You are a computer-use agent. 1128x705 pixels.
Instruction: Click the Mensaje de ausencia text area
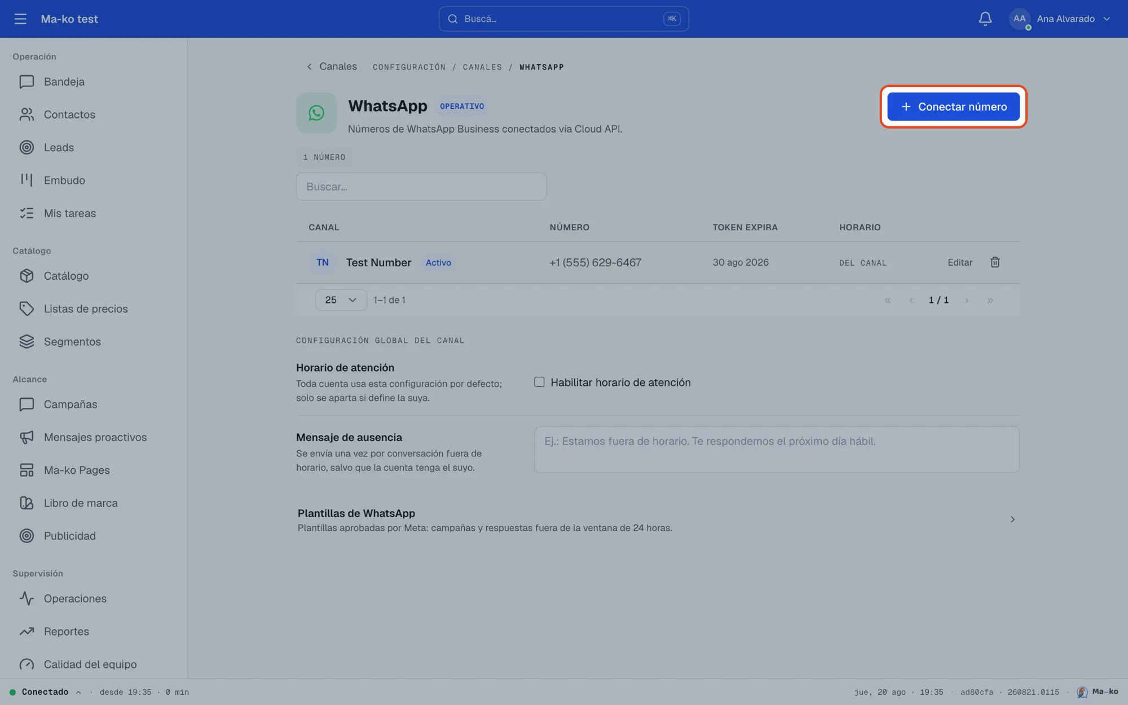[x=777, y=450]
